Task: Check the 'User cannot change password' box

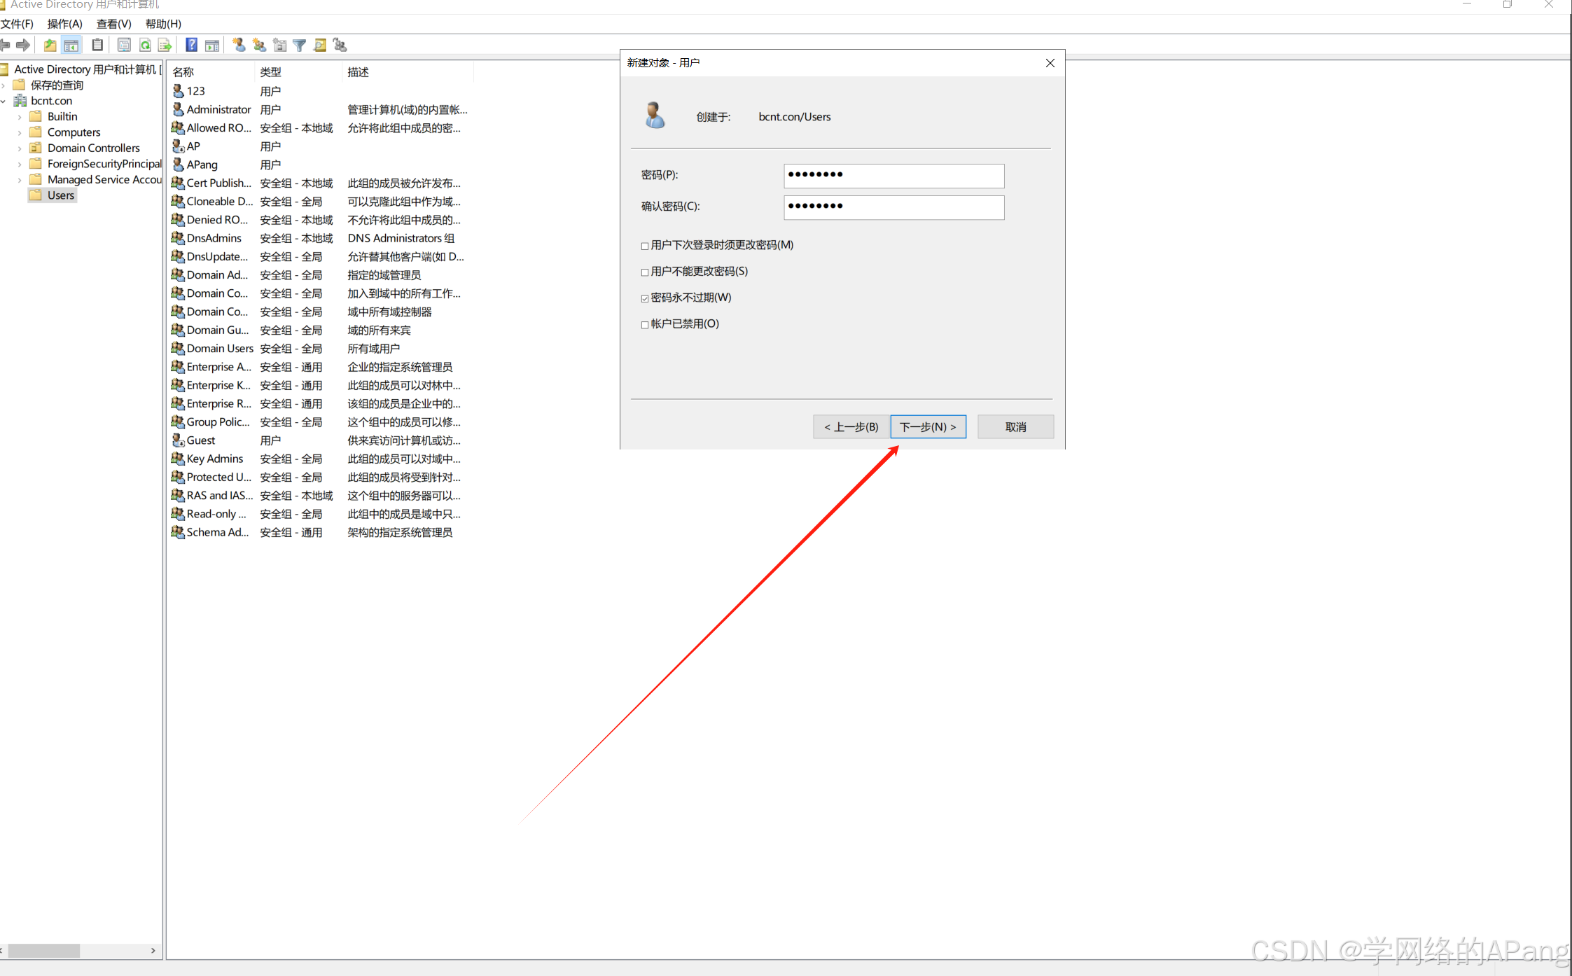Action: (645, 272)
